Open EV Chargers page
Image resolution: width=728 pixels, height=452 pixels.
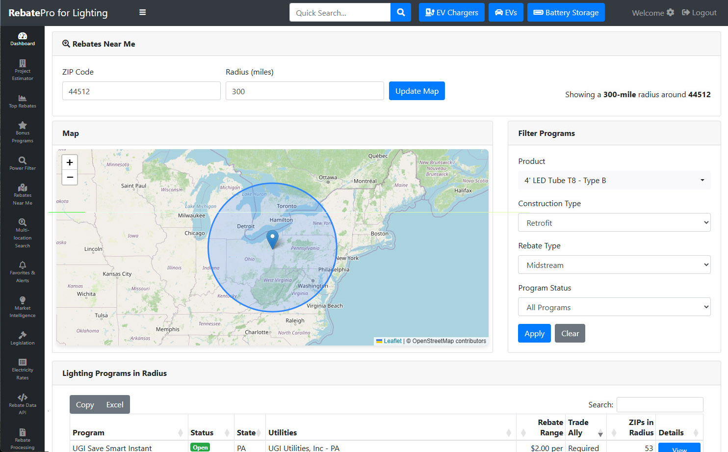pos(451,12)
